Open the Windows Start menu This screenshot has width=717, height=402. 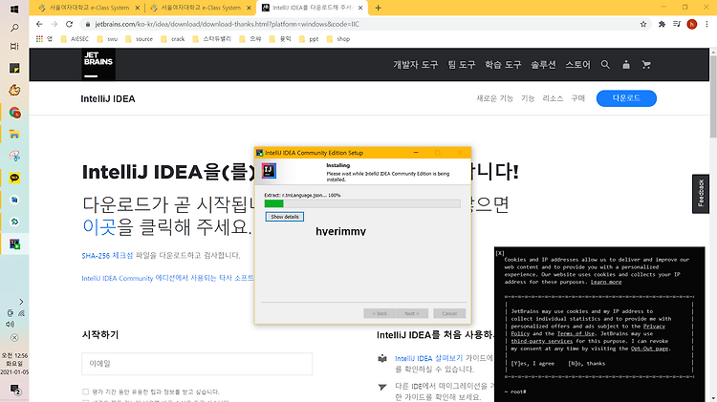14,9
